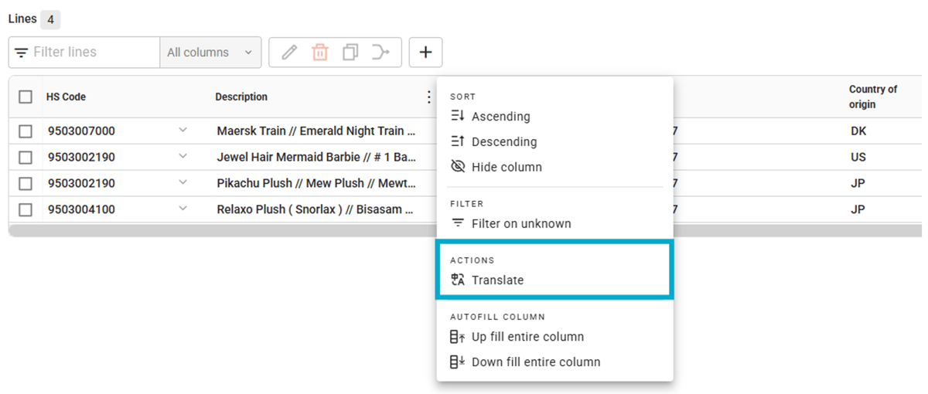Expand HS Code 9503004100 row chevron

coord(183,209)
